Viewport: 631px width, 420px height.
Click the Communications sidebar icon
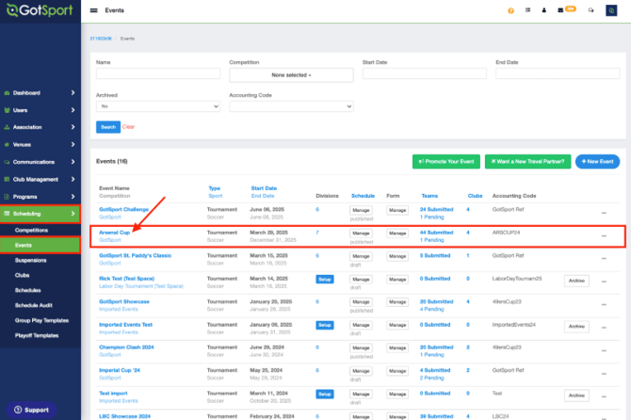(7, 162)
